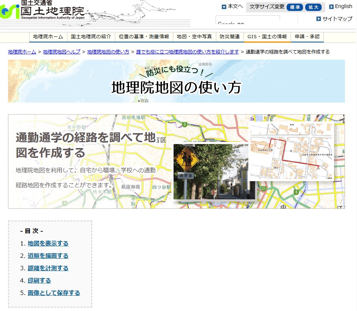The width and height of the screenshot is (357, 311).
Task: Toggle the 文字サイズ変更 control
Action: pos(266,7)
